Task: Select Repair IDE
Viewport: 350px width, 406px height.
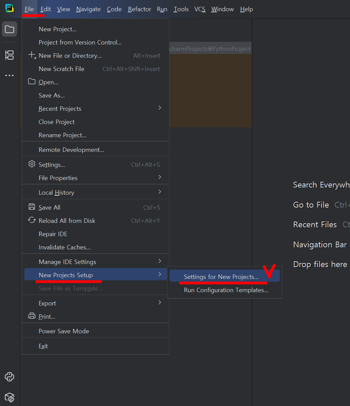Action: click(x=96, y=234)
